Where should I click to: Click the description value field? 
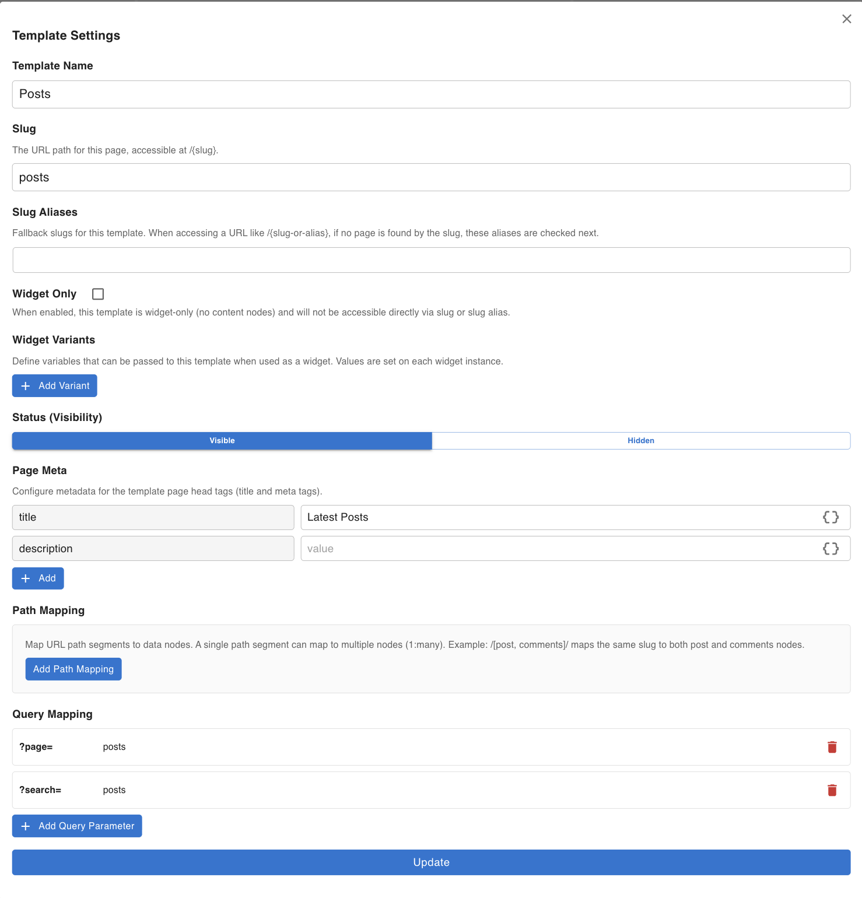[560, 549]
